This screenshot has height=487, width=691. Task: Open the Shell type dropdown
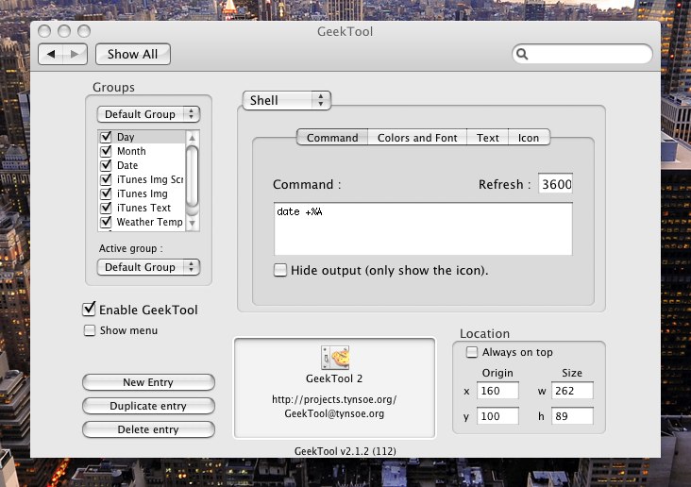287,100
